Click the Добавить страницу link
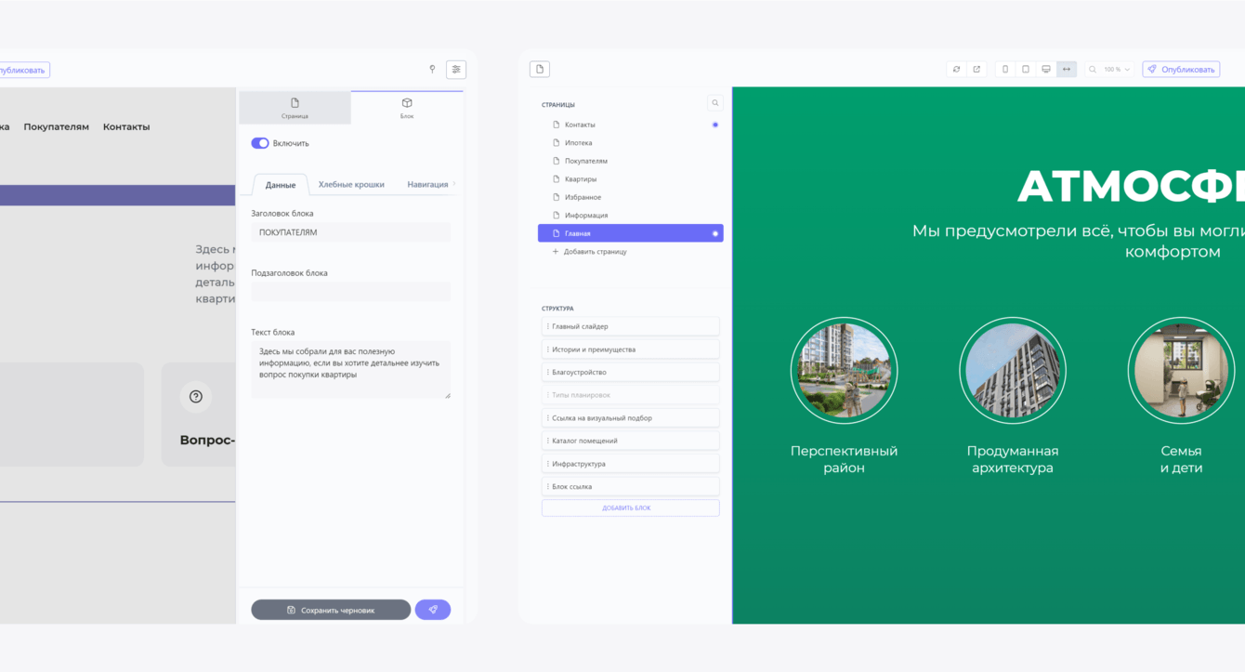Screen dimensions: 1245x672 coord(596,252)
